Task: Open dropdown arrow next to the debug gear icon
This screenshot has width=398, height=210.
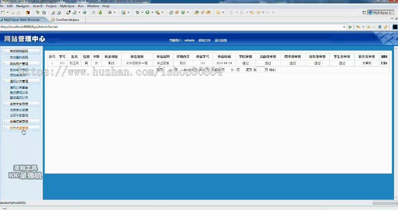Action: pyautogui.click(x=142, y=12)
